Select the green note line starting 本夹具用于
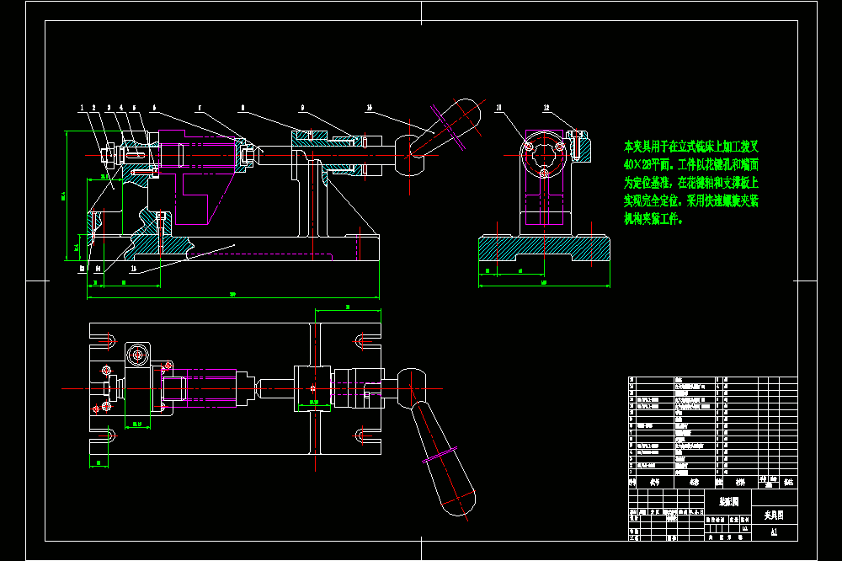 (x=691, y=147)
